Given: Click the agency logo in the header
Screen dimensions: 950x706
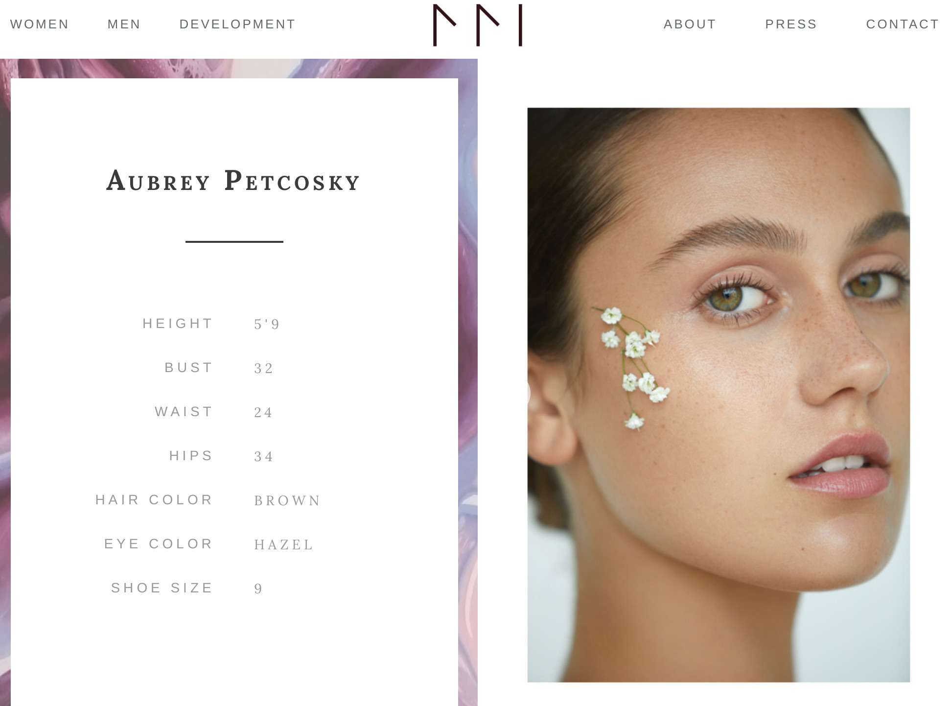Looking at the screenshot, I should 478,25.
